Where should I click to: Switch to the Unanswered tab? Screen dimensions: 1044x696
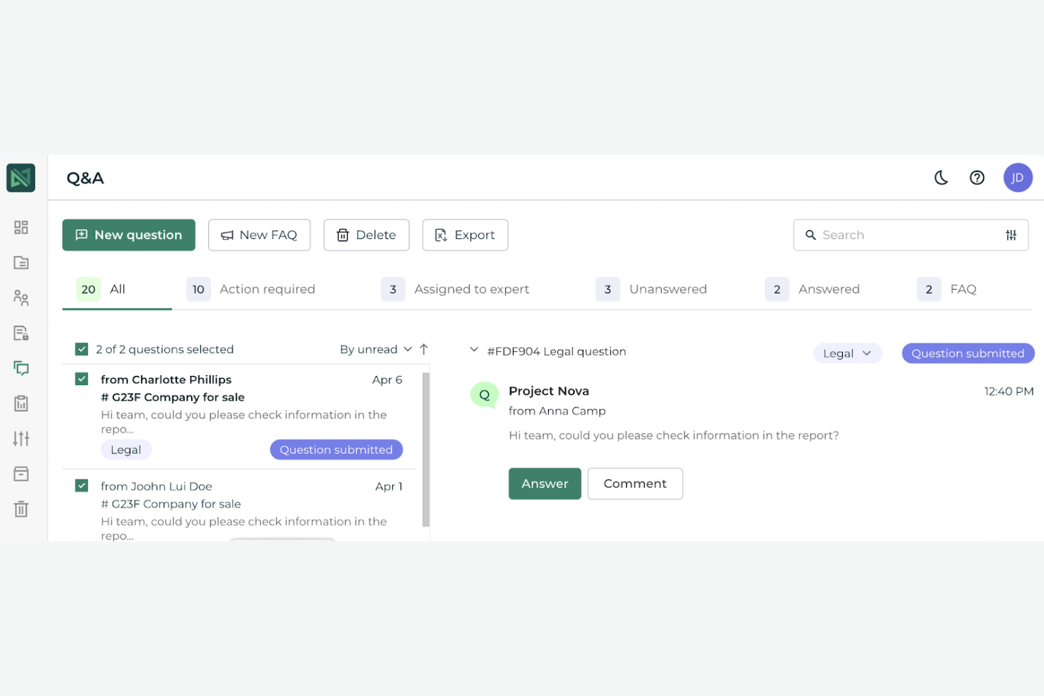click(x=668, y=289)
